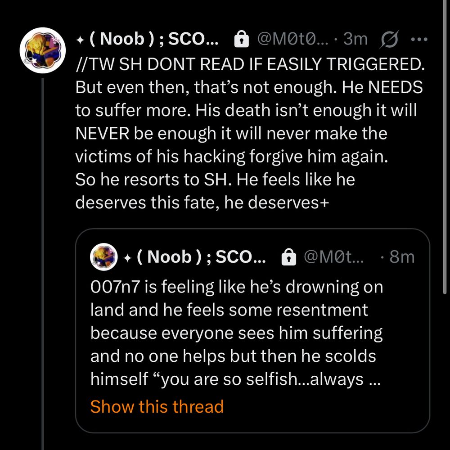Open the "( Noob ) ; SCO..." name on top tweet
The width and height of the screenshot is (450, 450).
pos(154,40)
